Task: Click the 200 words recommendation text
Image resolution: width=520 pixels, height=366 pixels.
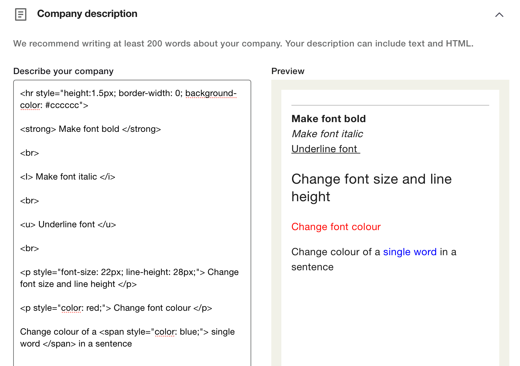Action: pyautogui.click(x=243, y=43)
